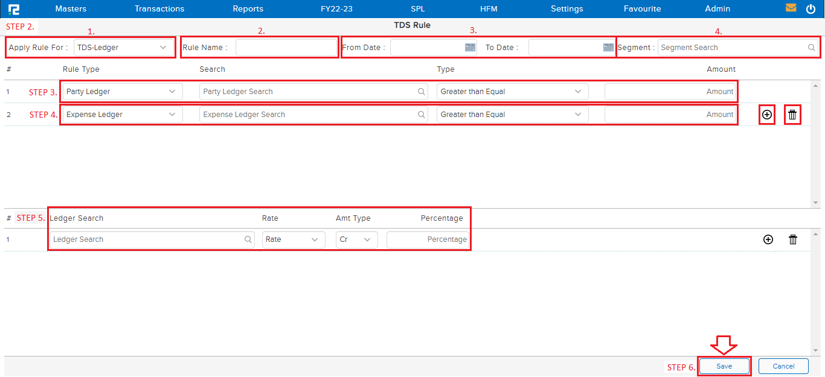The width and height of the screenshot is (825, 377).
Task: Click inside the Rule Name field
Action: click(286, 47)
